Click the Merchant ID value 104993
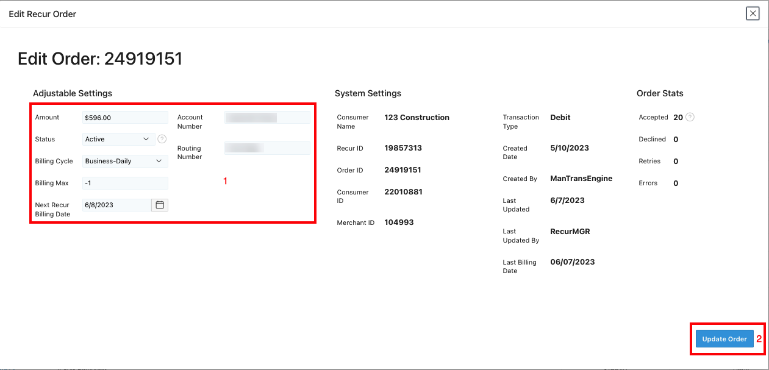This screenshot has height=370, width=769. pos(399,222)
